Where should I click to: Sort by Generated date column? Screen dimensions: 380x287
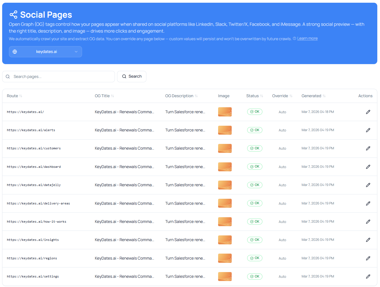[313, 96]
